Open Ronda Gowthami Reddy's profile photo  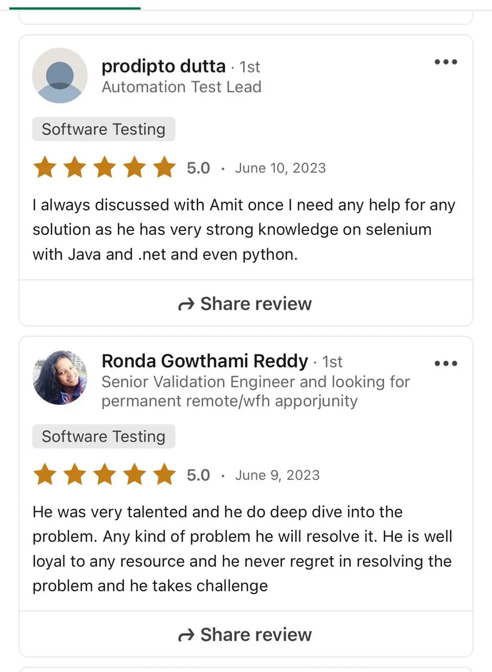pyautogui.click(x=60, y=377)
